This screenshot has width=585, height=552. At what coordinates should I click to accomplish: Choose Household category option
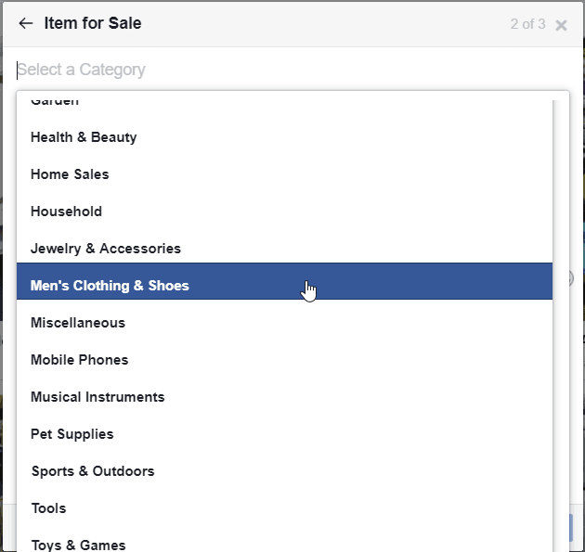[x=284, y=212]
